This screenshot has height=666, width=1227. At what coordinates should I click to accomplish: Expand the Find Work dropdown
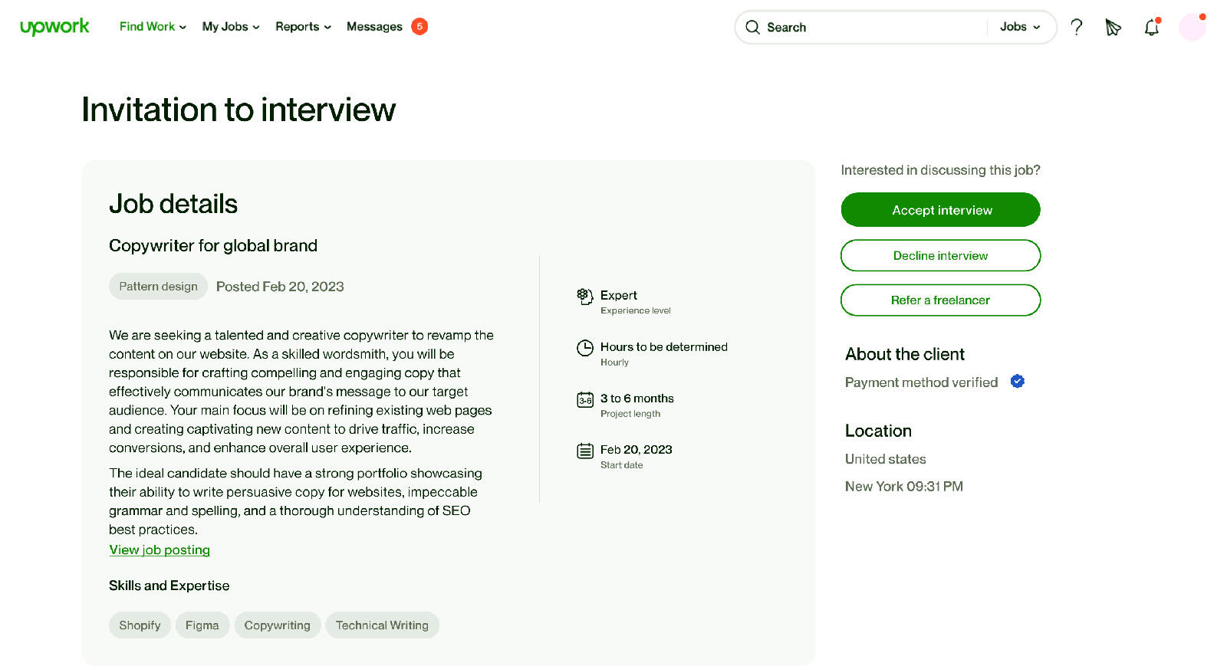coord(151,26)
